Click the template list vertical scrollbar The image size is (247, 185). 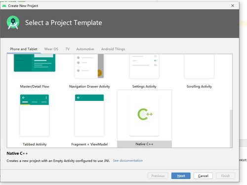[231, 128]
